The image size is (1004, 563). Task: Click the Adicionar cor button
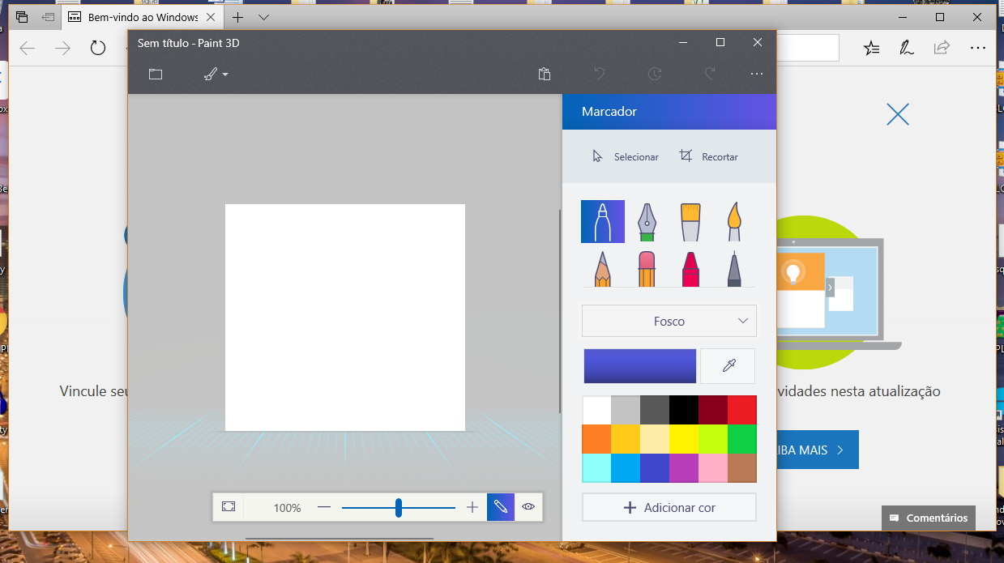click(x=669, y=507)
